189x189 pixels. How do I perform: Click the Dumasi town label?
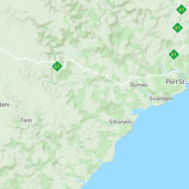point(139,85)
